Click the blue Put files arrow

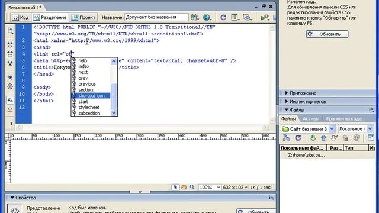pos(324,138)
